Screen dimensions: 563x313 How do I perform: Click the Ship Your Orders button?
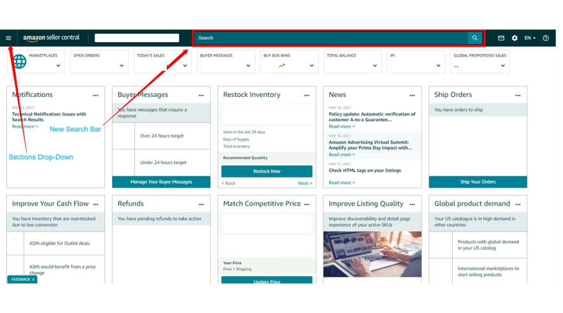(x=478, y=182)
